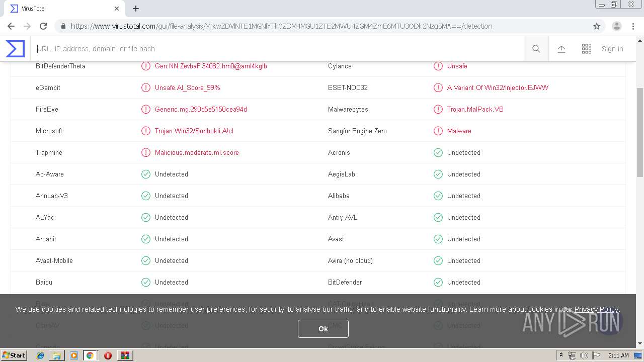
Task: Click the browser back arrow
Action: click(11, 26)
